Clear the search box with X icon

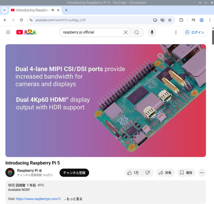[125, 32]
